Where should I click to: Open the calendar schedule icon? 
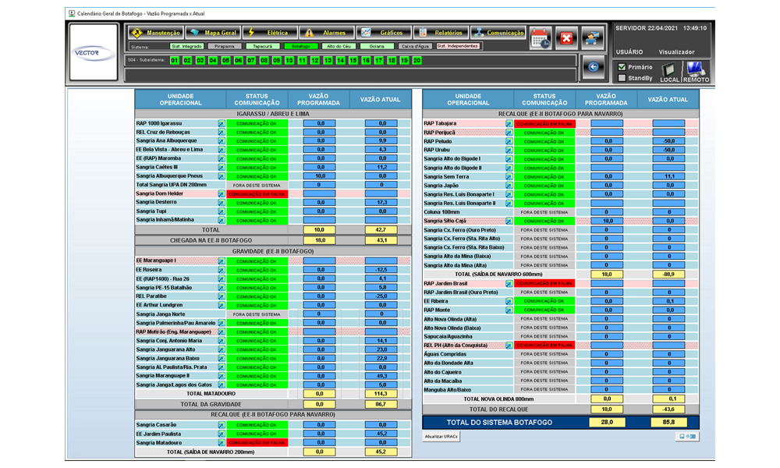coord(540,37)
